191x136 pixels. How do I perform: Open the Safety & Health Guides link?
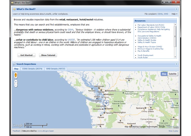point(147,40)
